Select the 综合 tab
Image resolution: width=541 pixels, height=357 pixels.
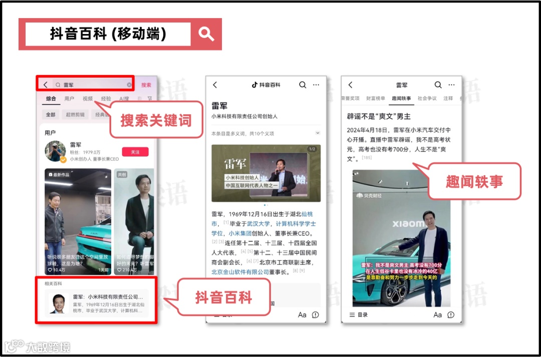click(51, 99)
